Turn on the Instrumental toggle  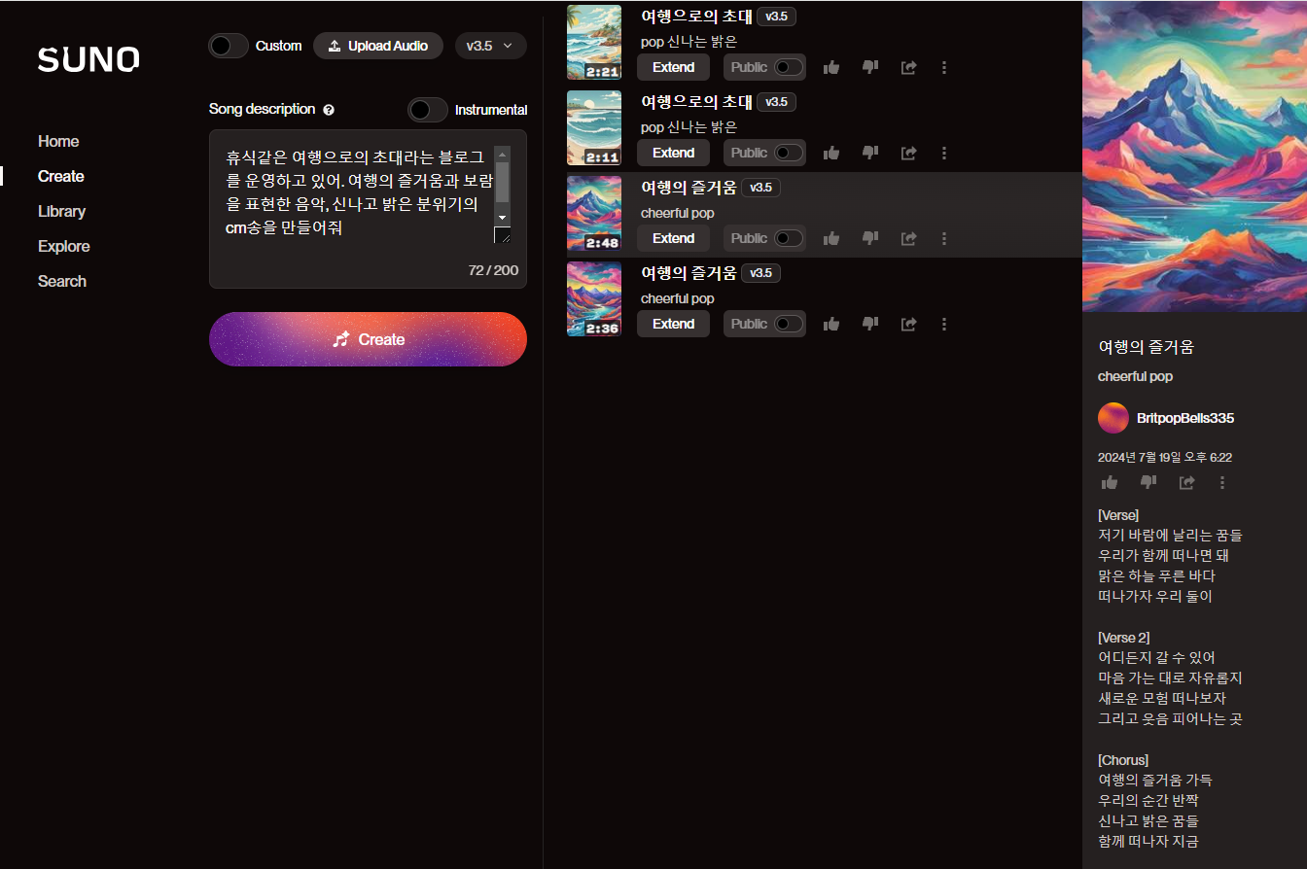coord(428,110)
